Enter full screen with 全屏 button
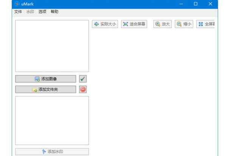This screenshot has width=227, height=156. tap(205, 24)
